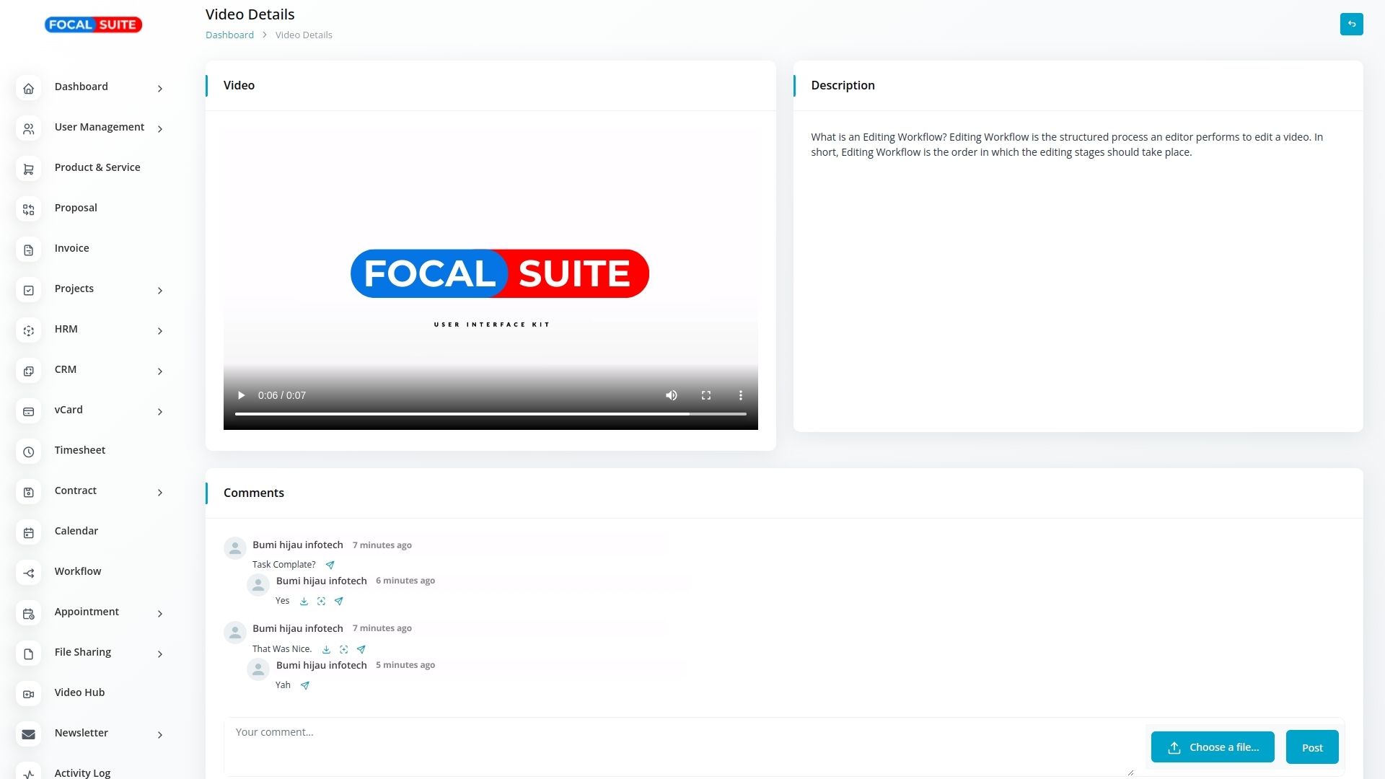
Task: Expand the User Management menu
Action: tap(100, 128)
